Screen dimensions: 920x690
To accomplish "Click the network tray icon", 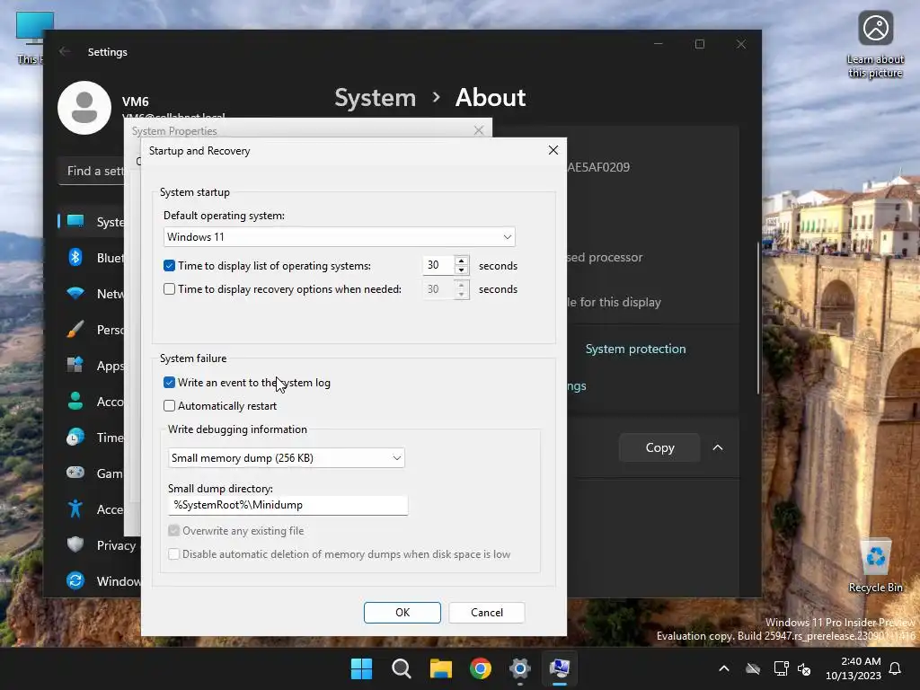I will (x=781, y=668).
